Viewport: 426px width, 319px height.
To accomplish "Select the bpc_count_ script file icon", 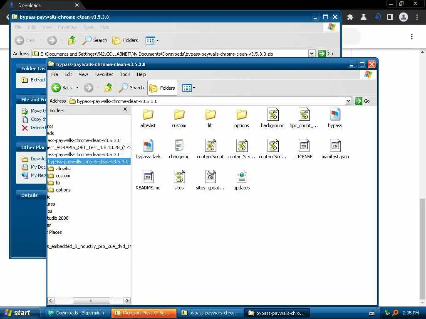I will pos(304,114).
